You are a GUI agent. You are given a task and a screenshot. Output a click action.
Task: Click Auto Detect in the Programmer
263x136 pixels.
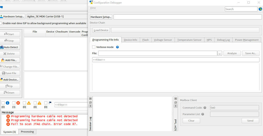click(10, 47)
